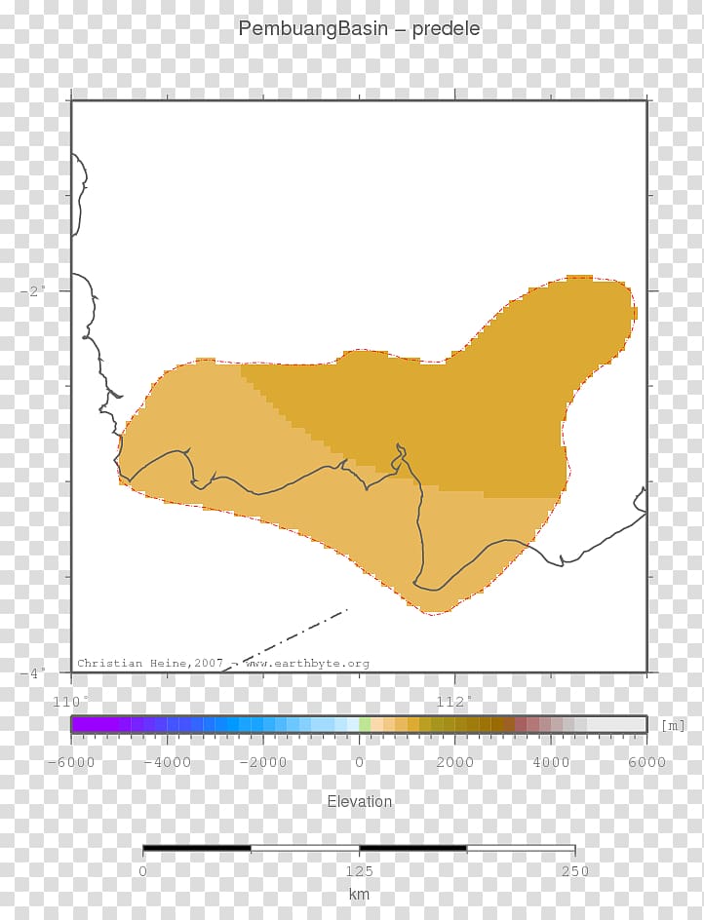Click the '-4°' latitude label
The width and height of the screenshot is (704, 920).
pyautogui.click(x=33, y=673)
